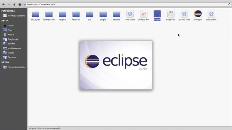Open the configuration folder

(49, 15)
